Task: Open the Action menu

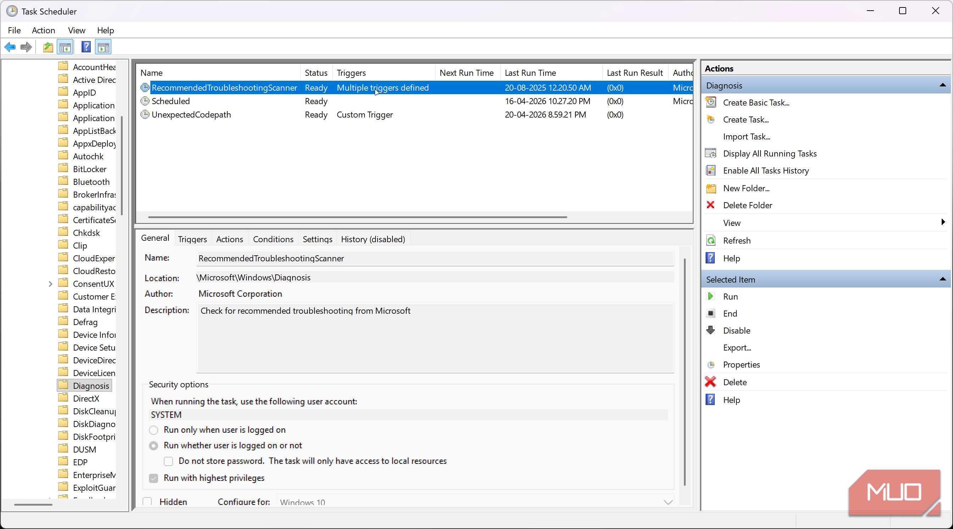Action: [x=43, y=30]
